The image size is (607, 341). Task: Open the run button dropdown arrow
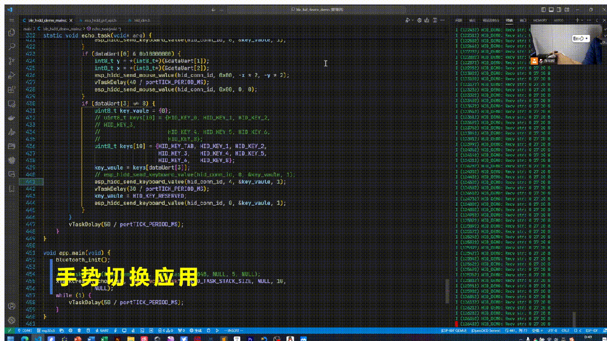pos(414,20)
